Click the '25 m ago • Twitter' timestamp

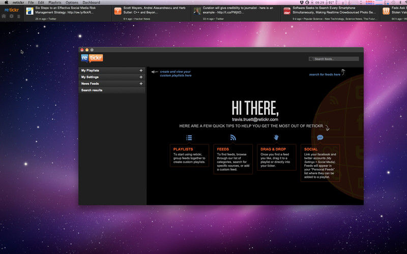click(x=46, y=19)
